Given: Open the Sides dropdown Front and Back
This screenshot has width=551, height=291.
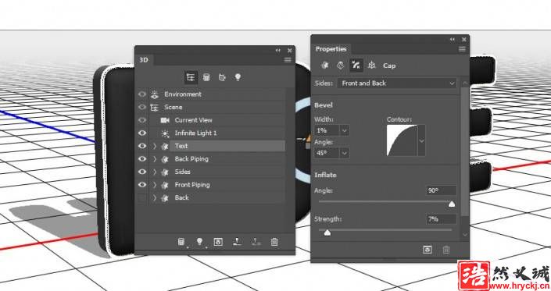Looking at the screenshot, I should [x=397, y=83].
